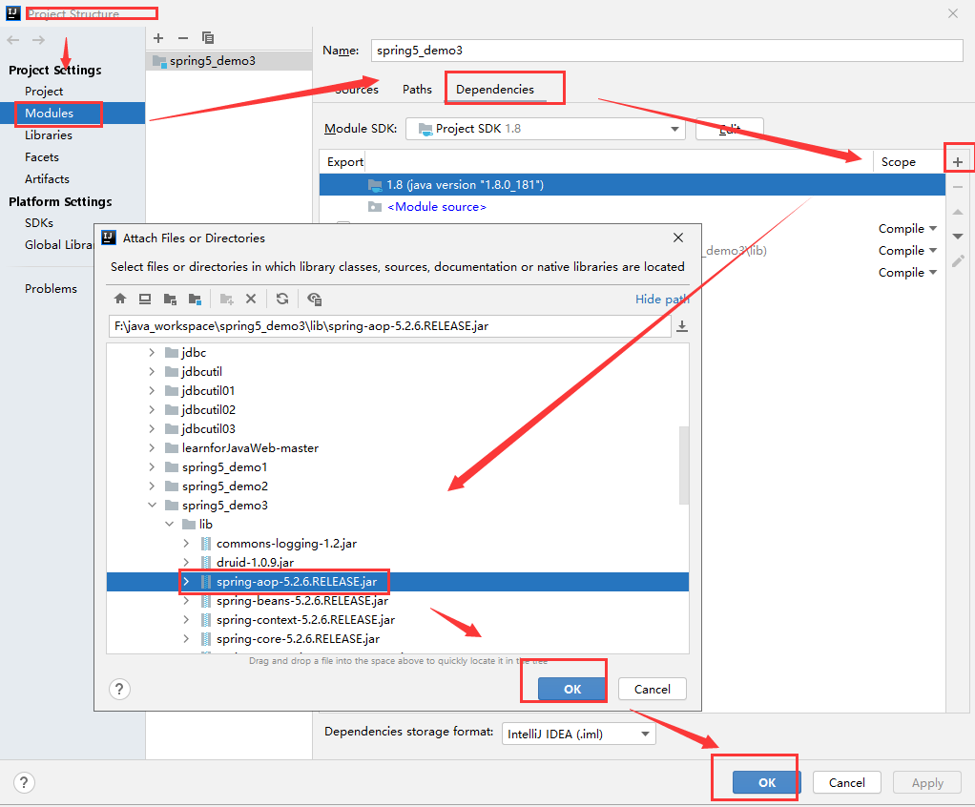Move dependency down with the down arrow
This screenshot has width=975, height=807.
(958, 237)
